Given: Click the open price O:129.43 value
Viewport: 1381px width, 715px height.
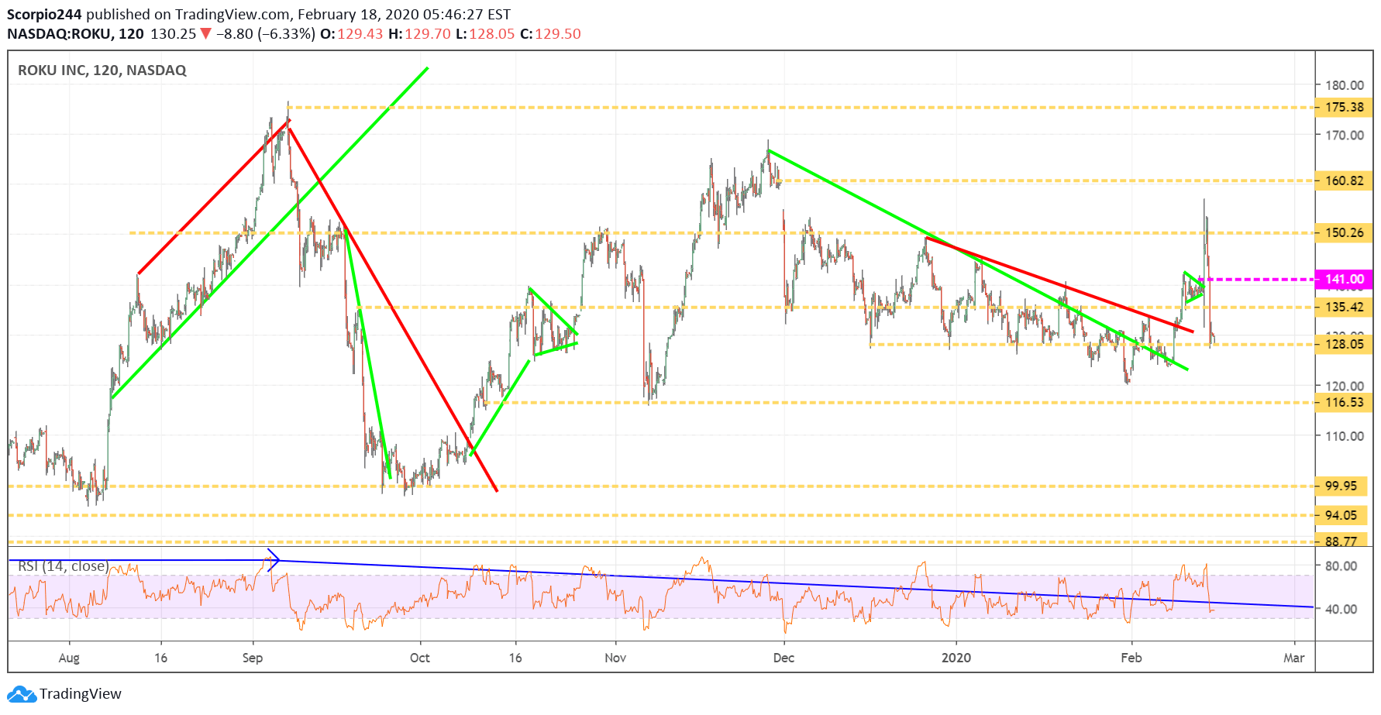Looking at the screenshot, I should point(351,34).
